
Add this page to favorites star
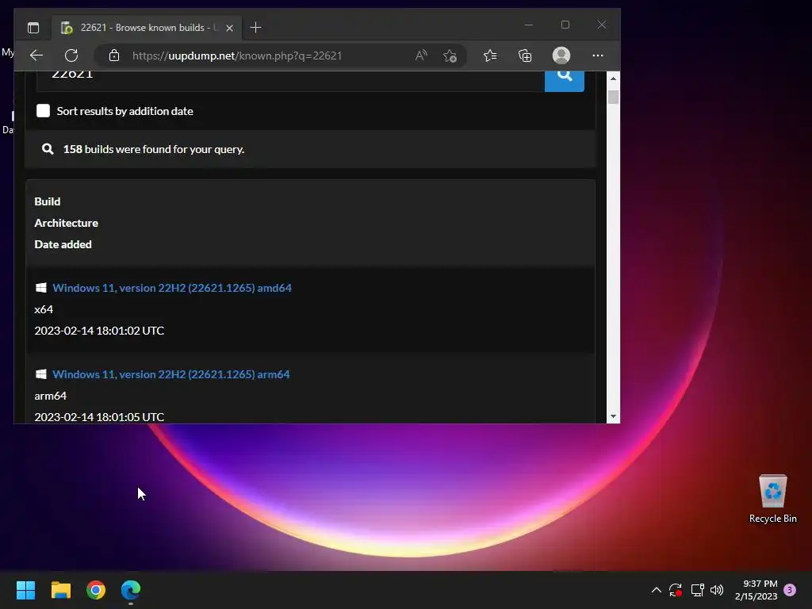[450, 56]
